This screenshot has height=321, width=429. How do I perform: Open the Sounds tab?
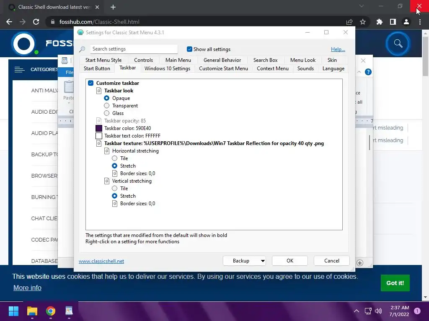[x=305, y=69]
